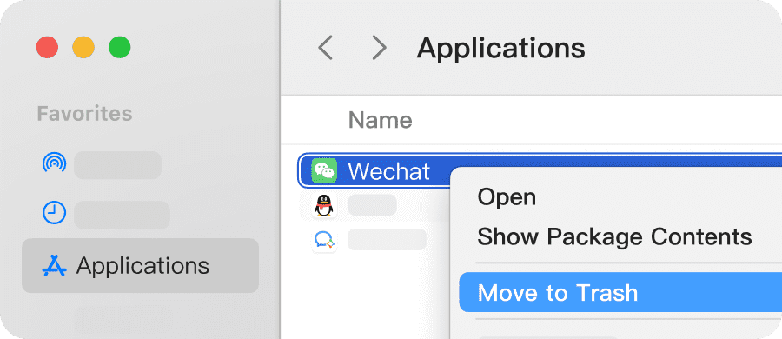The width and height of the screenshot is (782, 339).
Task: Select the blue chat bubble app icon
Action: (324, 240)
